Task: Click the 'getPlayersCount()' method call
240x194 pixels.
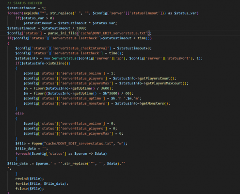Action: (x=157, y=78)
